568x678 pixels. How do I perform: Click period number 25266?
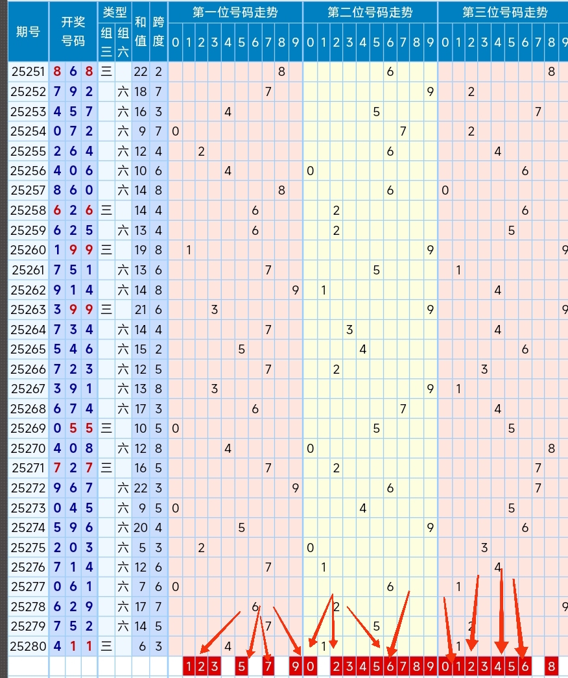coord(28,369)
